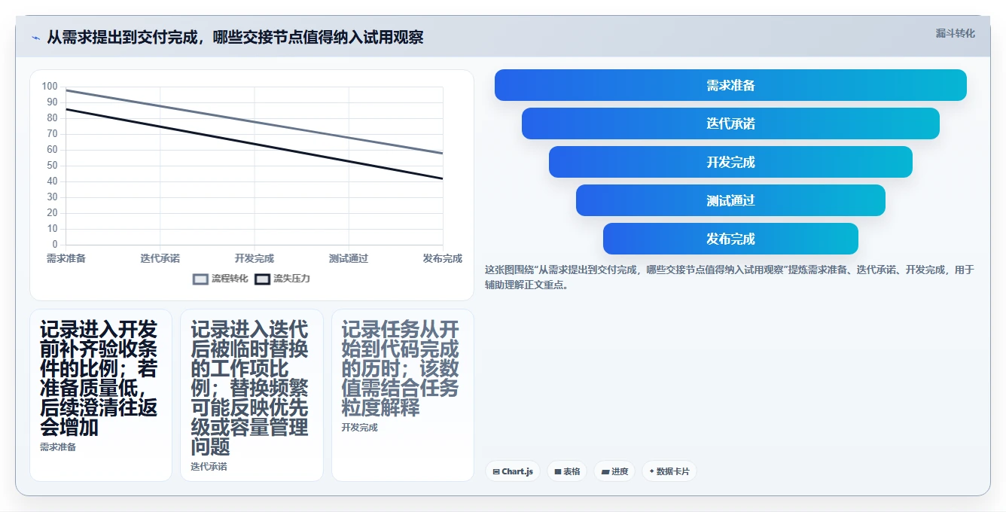1006x512 pixels.
Task: Select the 迭代承诺 funnel stage
Action: [x=730, y=123]
